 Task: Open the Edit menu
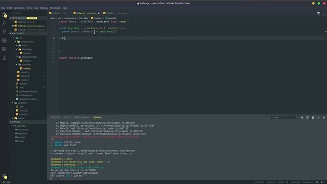click(10, 8)
